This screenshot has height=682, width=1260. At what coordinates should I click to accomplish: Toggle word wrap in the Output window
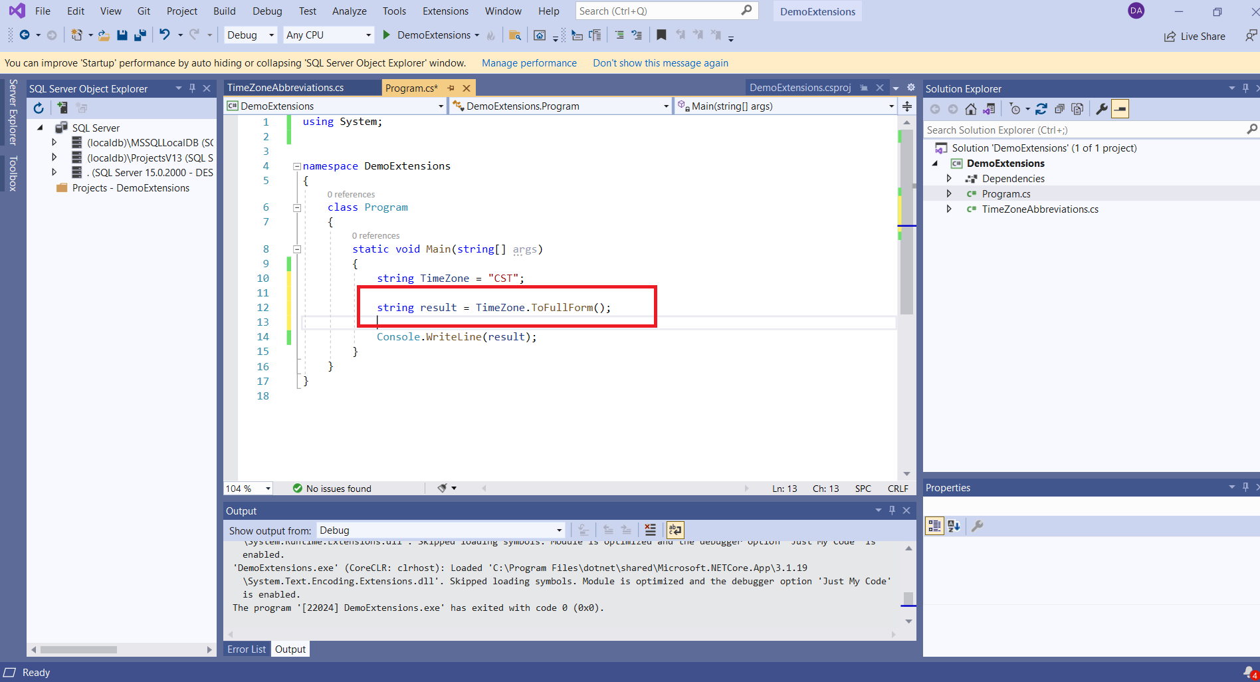coord(675,530)
